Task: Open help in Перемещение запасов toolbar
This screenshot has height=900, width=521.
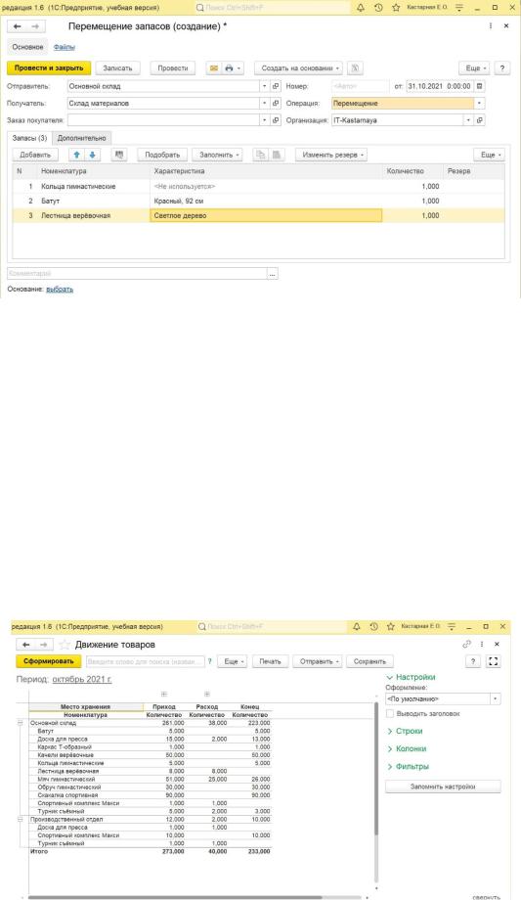Action: [502, 67]
